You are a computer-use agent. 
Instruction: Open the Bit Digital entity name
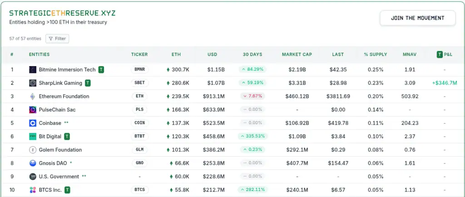coord(50,137)
